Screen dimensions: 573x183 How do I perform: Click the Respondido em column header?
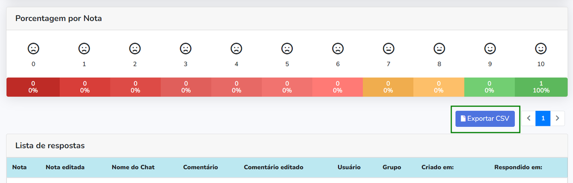pos(518,167)
